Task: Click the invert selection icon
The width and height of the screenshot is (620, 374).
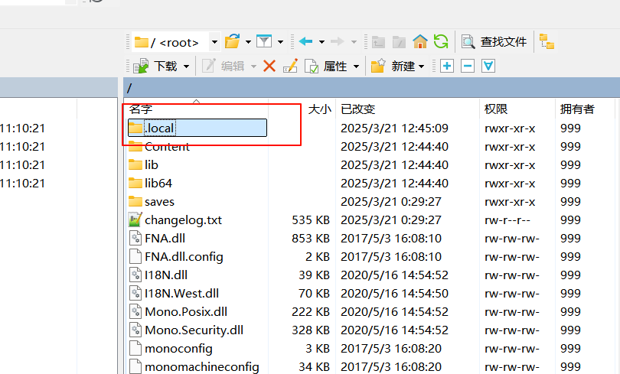Action: click(x=488, y=66)
